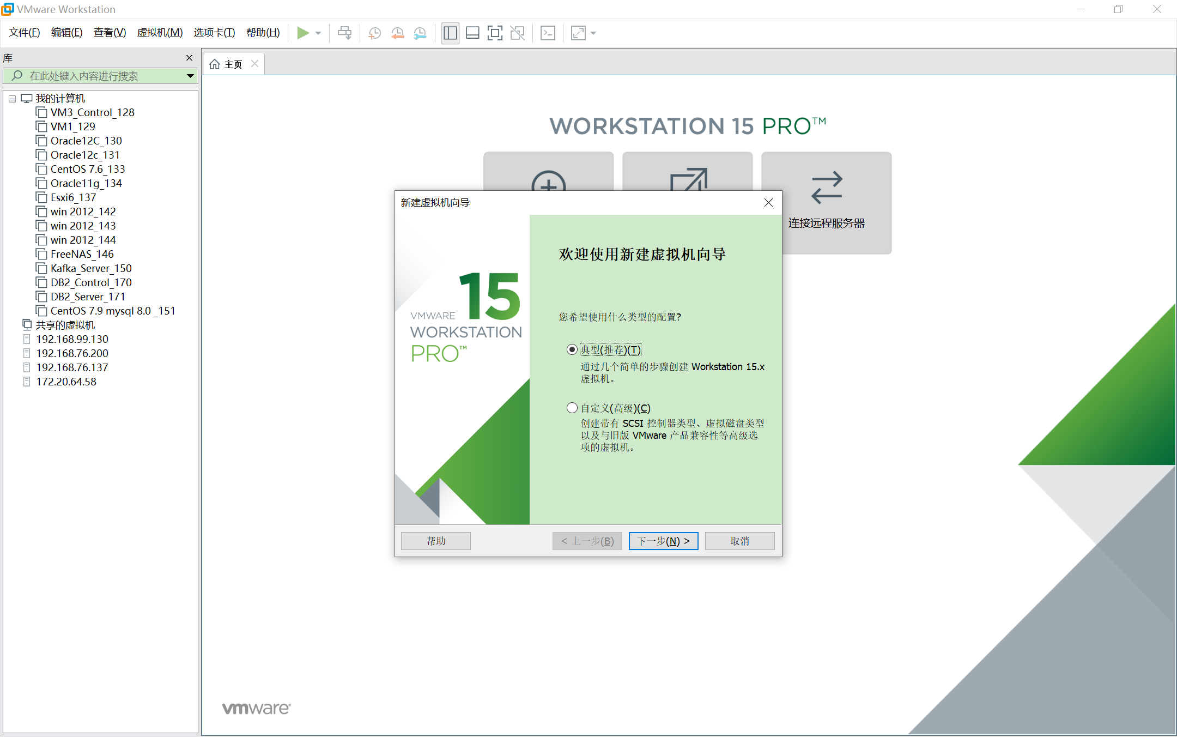Revert to the latest snapshot
The height and width of the screenshot is (737, 1177).
(397, 33)
